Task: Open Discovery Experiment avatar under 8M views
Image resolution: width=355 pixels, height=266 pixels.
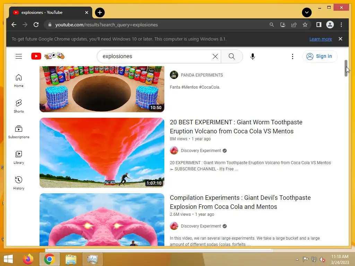Action: pos(174,150)
